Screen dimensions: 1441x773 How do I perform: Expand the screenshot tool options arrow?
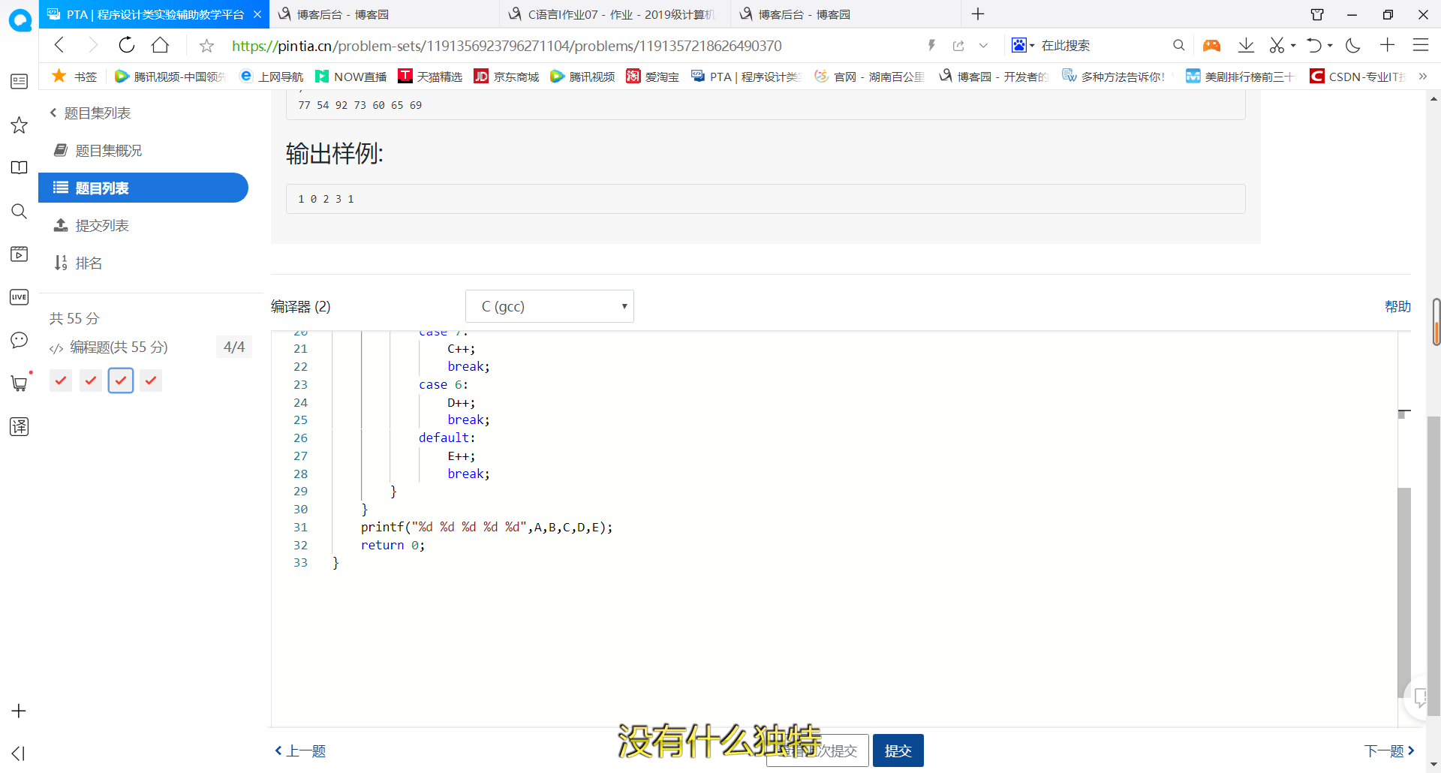click(x=1293, y=46)
